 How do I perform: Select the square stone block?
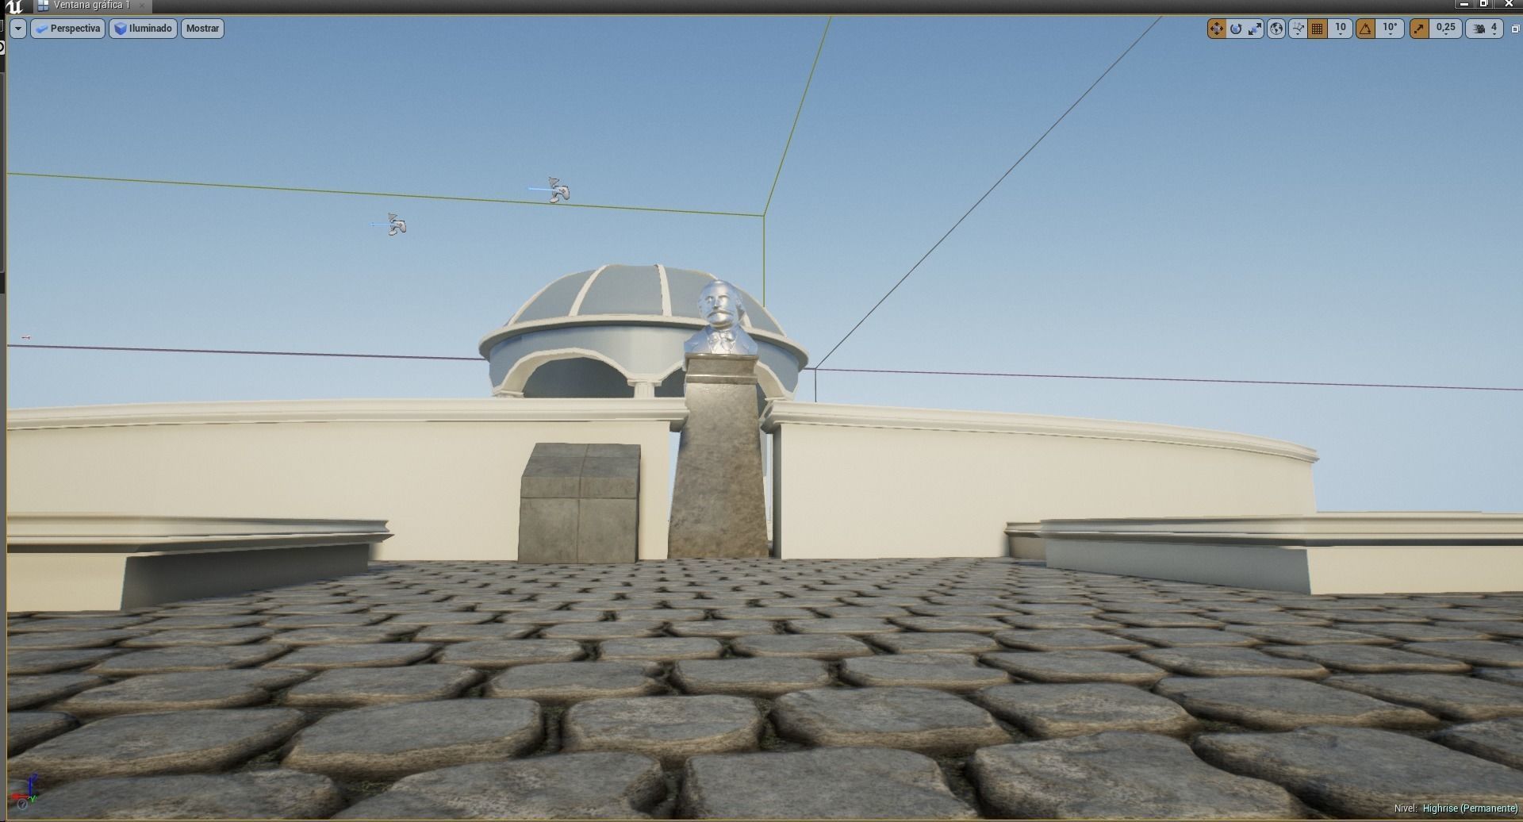[580, 503]
